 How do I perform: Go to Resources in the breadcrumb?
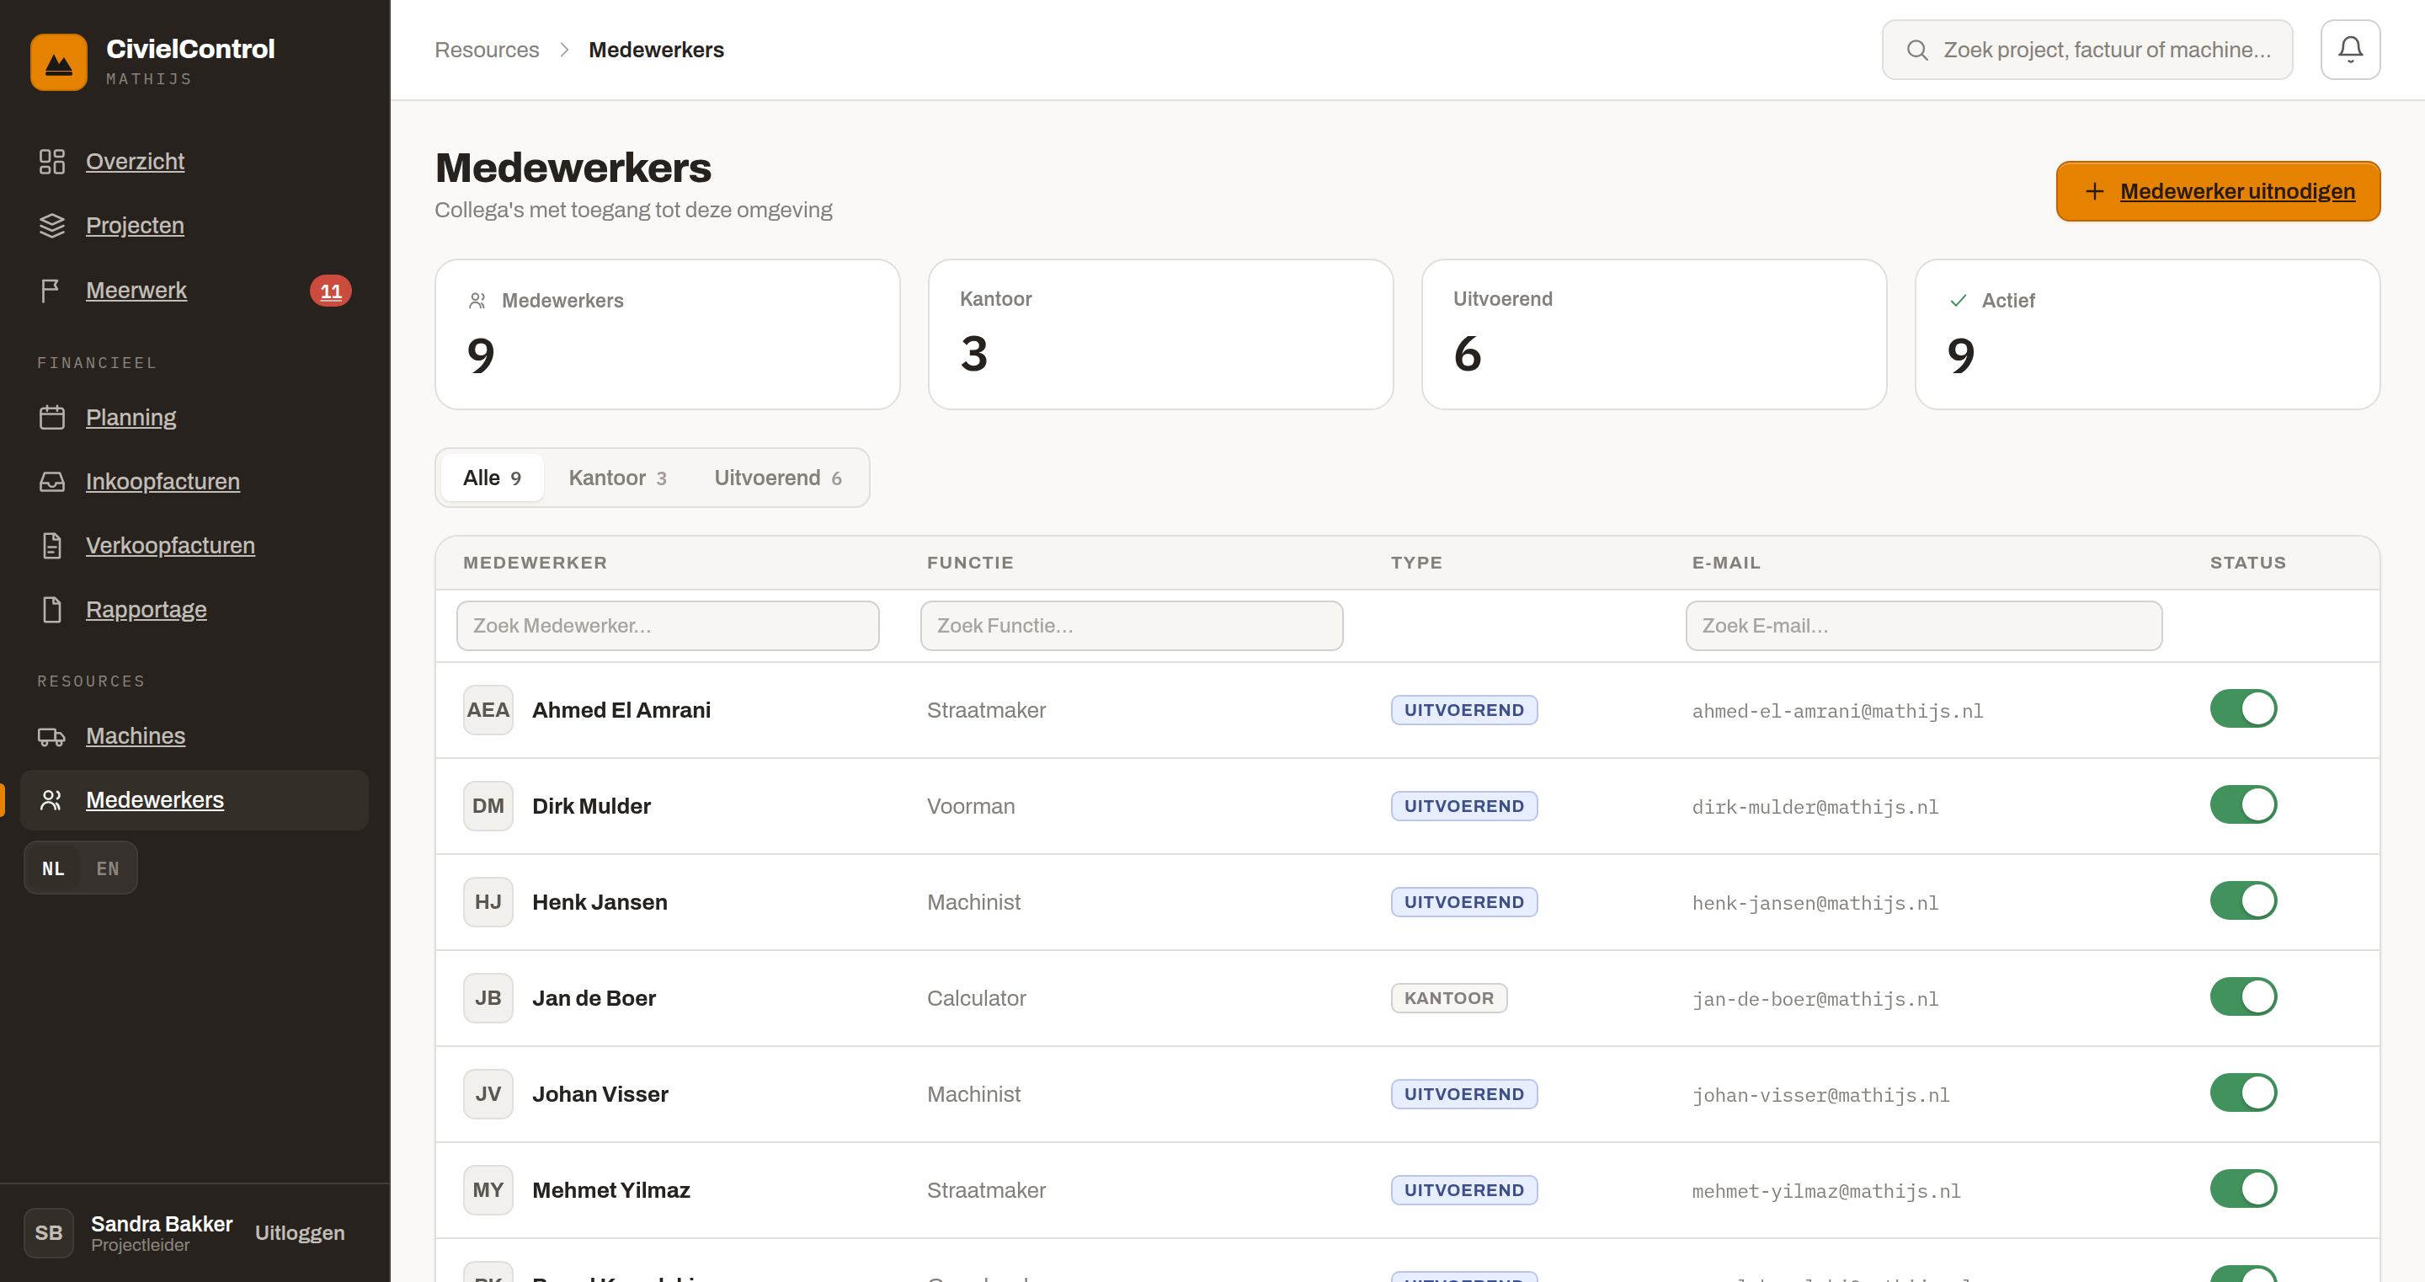tap(487, 50)
